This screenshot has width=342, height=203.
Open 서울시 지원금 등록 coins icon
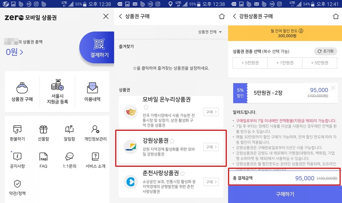pos(57,85)
